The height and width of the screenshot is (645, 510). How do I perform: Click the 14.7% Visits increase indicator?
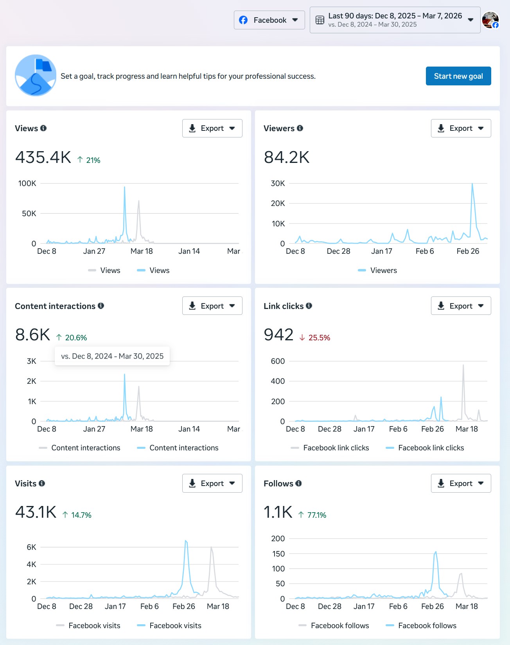(x=77, y=515)
